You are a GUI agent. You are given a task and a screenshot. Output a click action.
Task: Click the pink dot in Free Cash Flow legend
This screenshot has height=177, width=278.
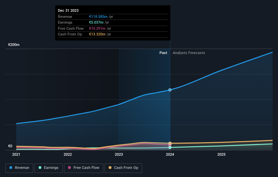pos(69,168)
